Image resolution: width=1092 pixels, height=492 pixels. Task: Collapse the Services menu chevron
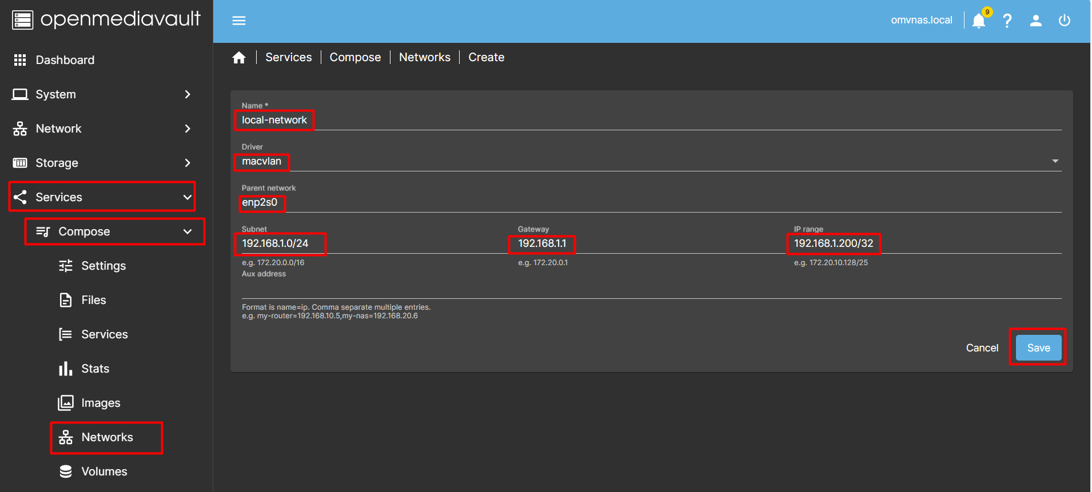188,197
